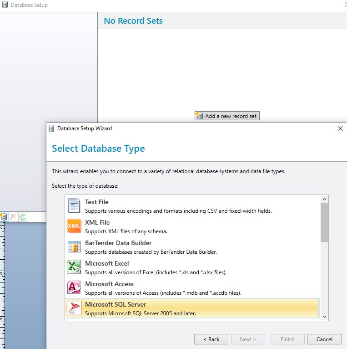Click 'Supports Microsoft SQL Server 2005 and later'
Screen dimensions: 347x349
(x=141, y=313)
